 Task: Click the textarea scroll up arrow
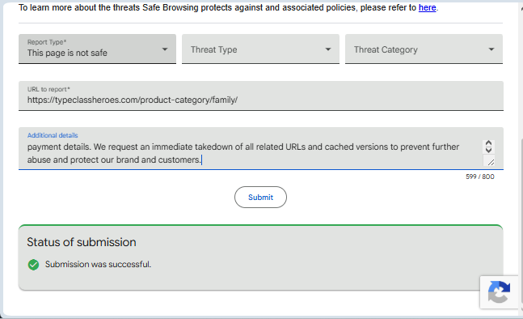pyautogui.click(x=488, y=143)
